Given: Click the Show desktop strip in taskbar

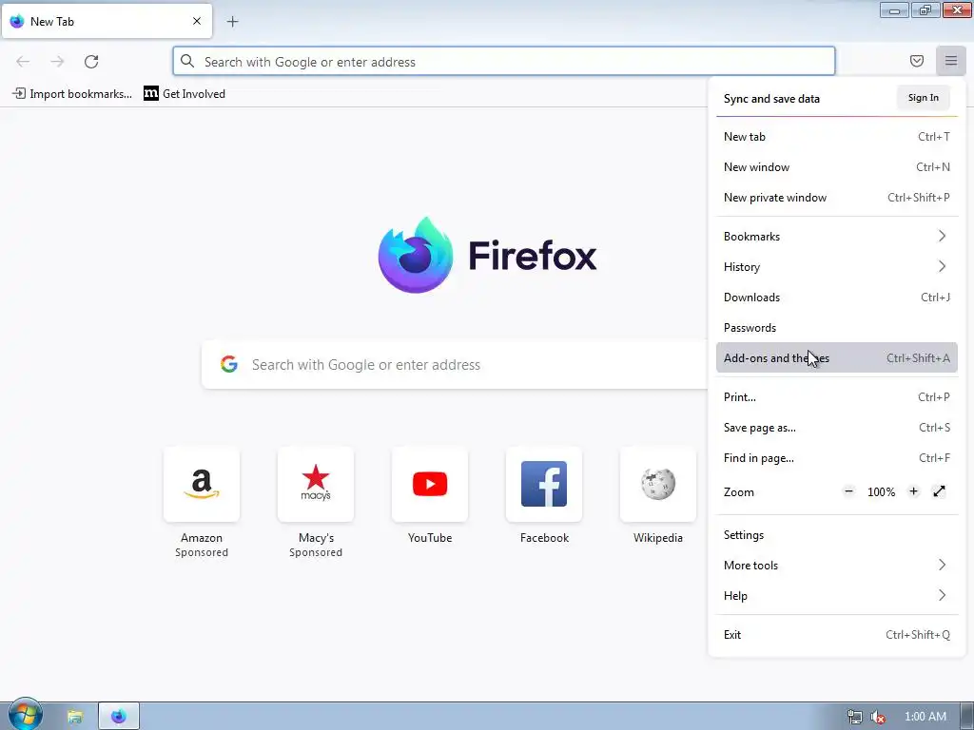Looking at the screenshot, I should click(966, 717).
